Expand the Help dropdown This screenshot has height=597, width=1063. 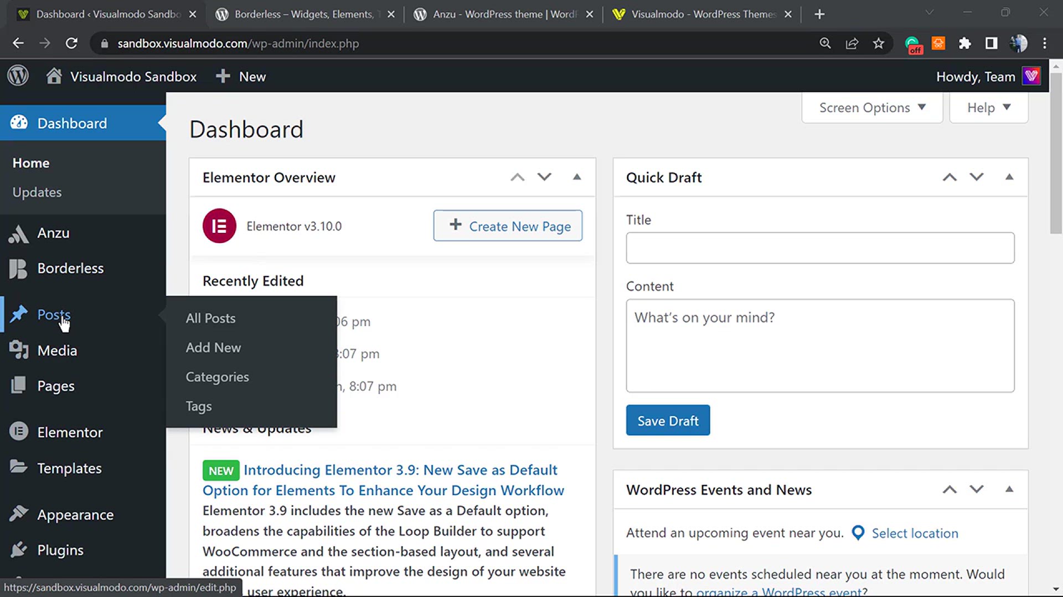(989, 107)
